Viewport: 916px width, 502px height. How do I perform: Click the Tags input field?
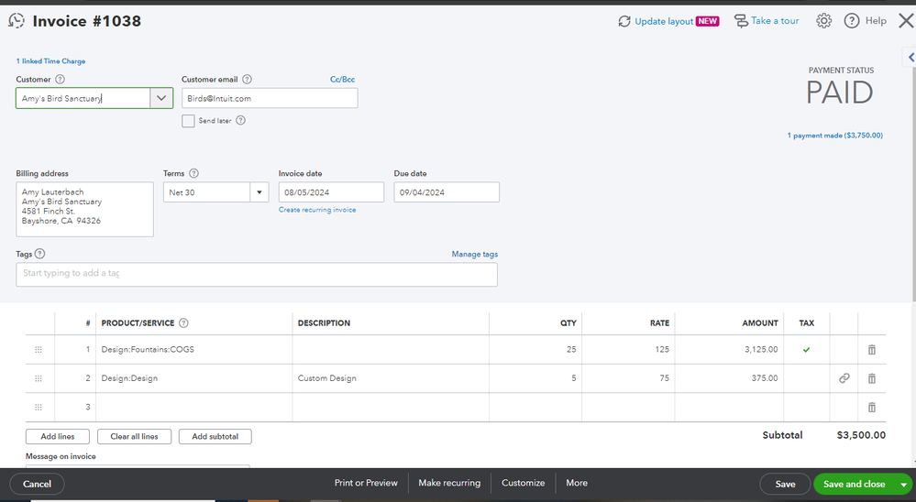[257, 274]
